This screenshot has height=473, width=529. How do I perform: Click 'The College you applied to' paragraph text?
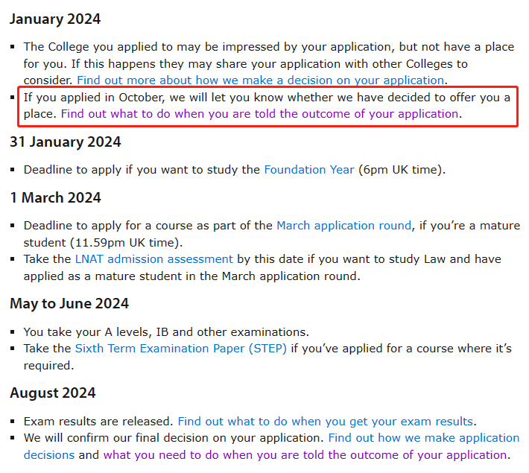click(269, 63)
